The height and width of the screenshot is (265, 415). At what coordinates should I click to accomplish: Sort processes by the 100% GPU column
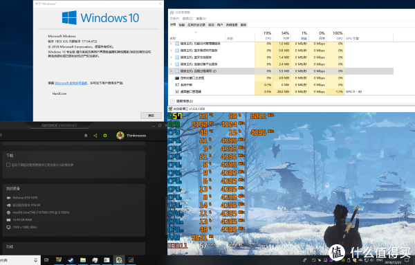335,36
